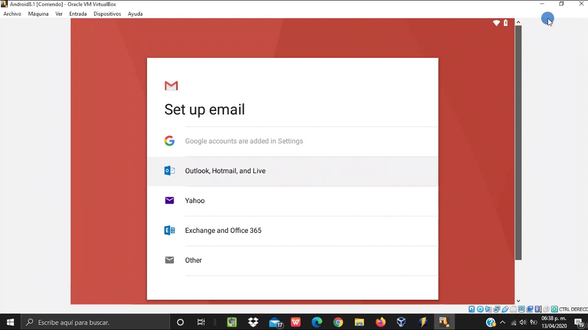
Task: Click VirtualBox CPU virtualization indicator
Action: (x=538, y=309)
